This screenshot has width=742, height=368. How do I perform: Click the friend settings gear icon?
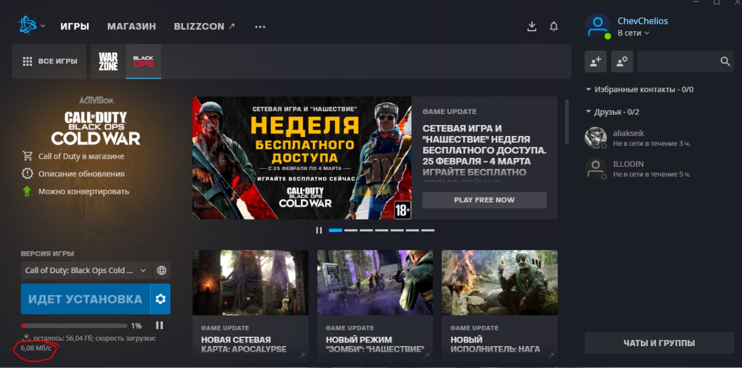621,61
